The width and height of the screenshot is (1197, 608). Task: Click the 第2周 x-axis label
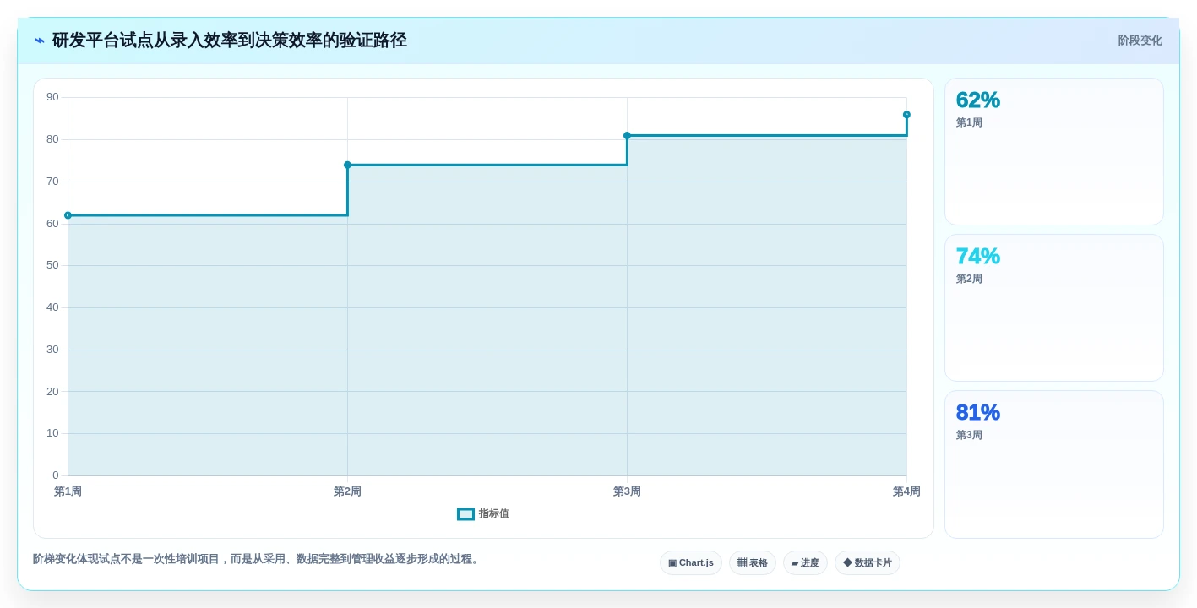tap(347, 491)
